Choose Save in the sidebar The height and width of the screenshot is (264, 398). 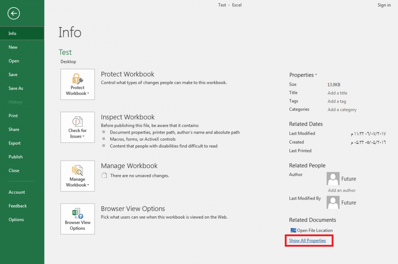click(22, 75)
